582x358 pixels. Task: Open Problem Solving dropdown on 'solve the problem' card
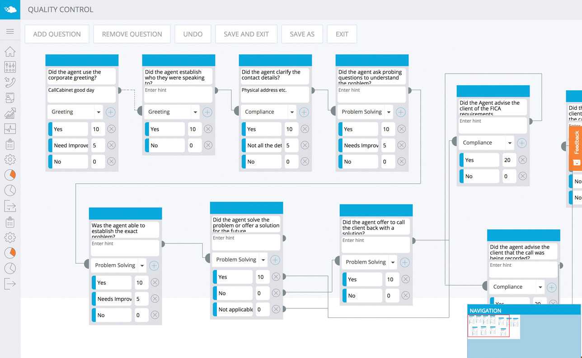(x=240, y=260)
